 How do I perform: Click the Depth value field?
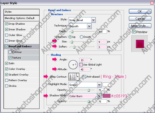click(x=102, y=32)
